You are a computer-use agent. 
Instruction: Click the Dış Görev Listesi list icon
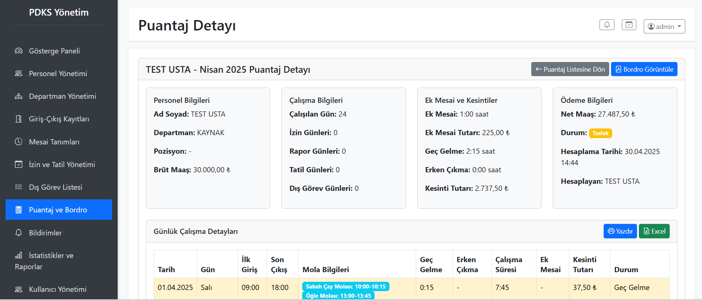click(19, 187)
